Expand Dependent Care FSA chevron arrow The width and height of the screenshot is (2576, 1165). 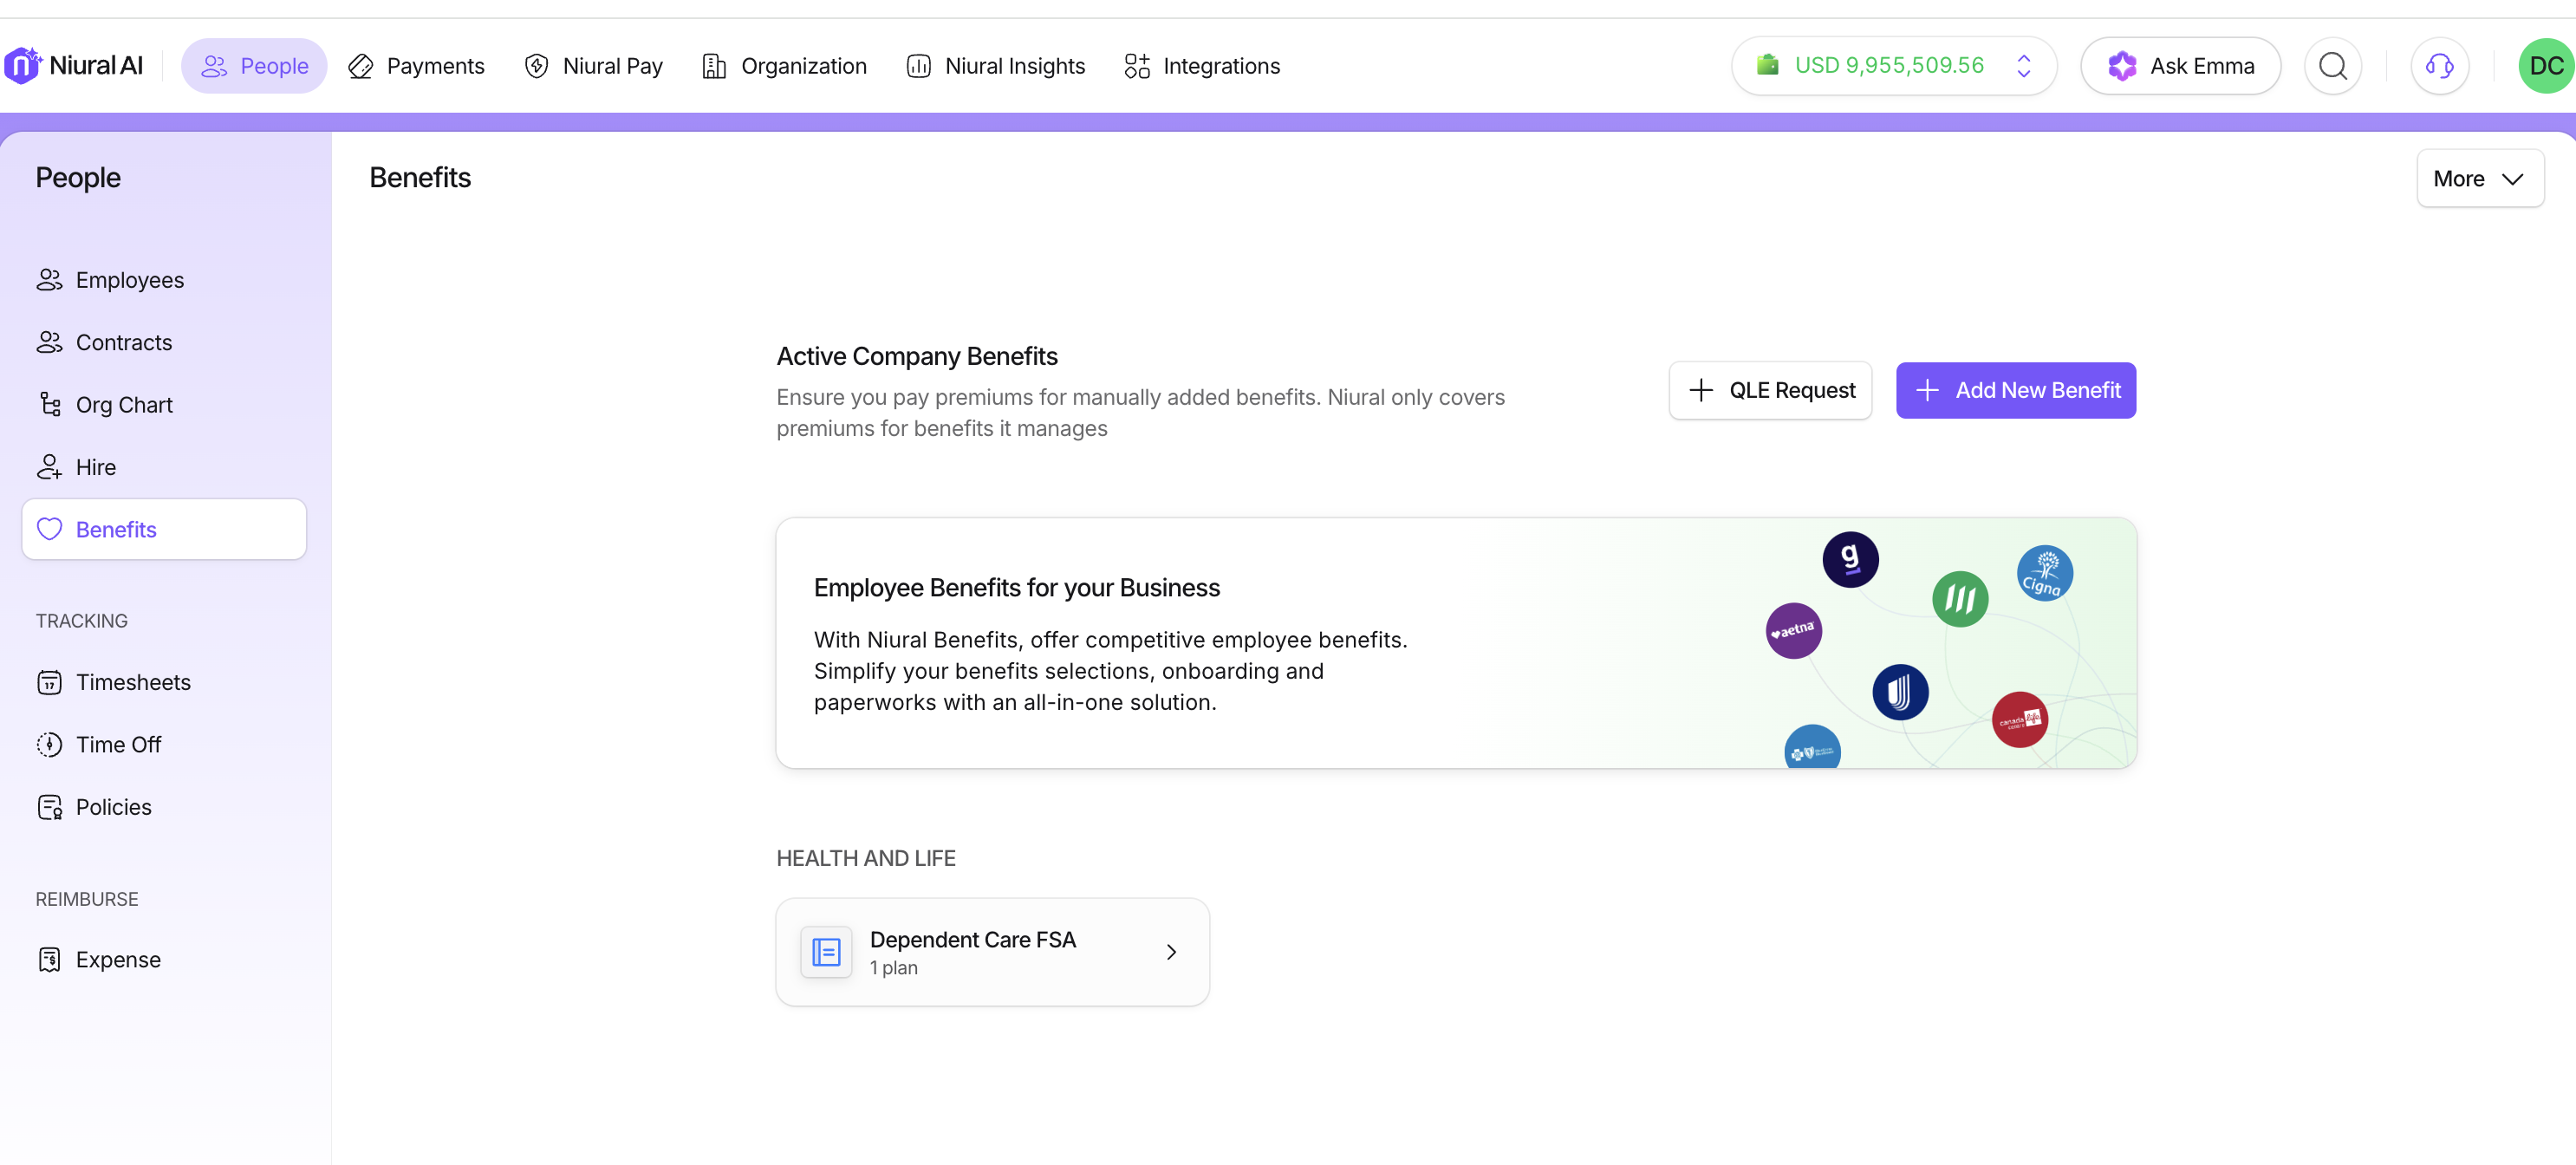click(x=1171, y=952)
